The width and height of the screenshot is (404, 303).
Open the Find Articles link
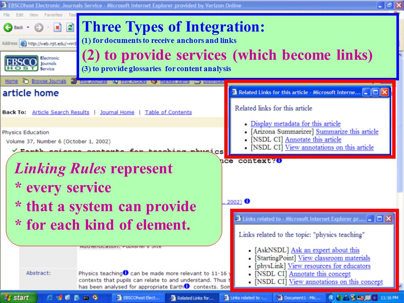134,81
